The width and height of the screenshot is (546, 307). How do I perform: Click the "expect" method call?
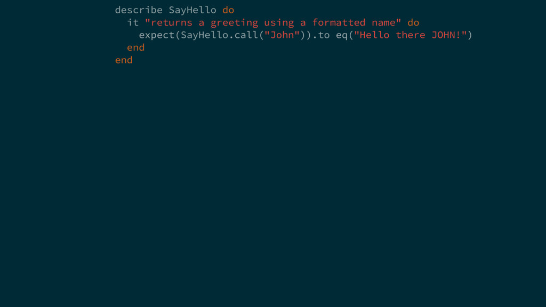pos(157,35)
